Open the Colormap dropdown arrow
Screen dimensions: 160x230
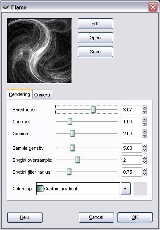pos(126,189)
